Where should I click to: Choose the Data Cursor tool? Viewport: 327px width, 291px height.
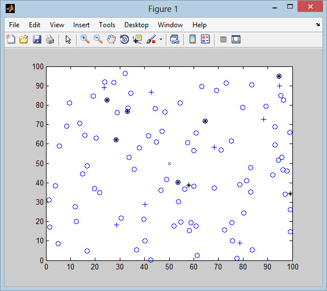click(137, 39)
